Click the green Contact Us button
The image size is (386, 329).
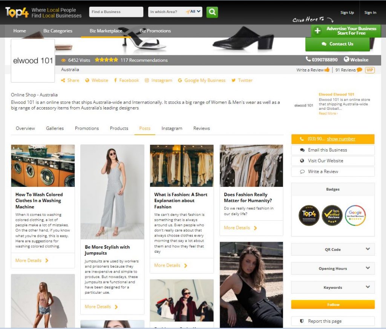tap(337, 44)
